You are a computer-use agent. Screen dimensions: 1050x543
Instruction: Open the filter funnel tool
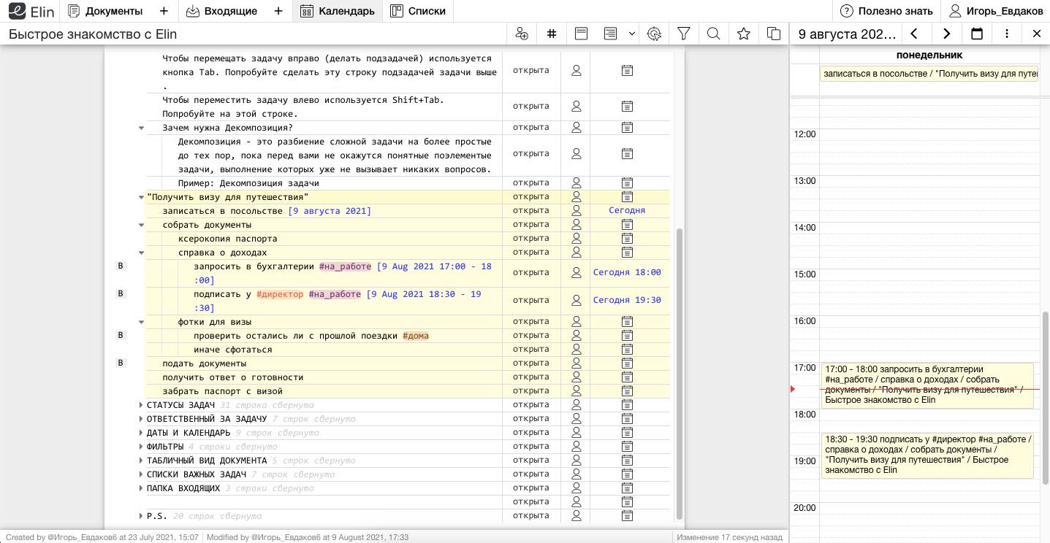pyautogui.click(x=684, y=34)
